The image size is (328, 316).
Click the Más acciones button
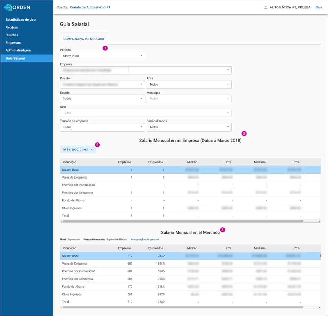[x=78, y=149]
